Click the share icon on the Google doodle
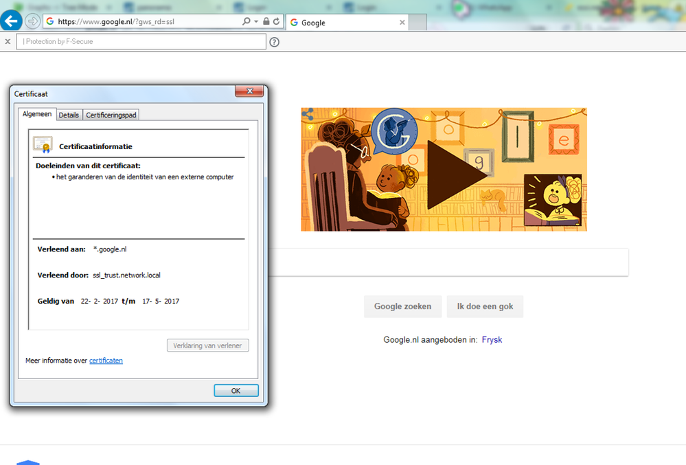Viewport: 686px width, 465px height. 307,114
